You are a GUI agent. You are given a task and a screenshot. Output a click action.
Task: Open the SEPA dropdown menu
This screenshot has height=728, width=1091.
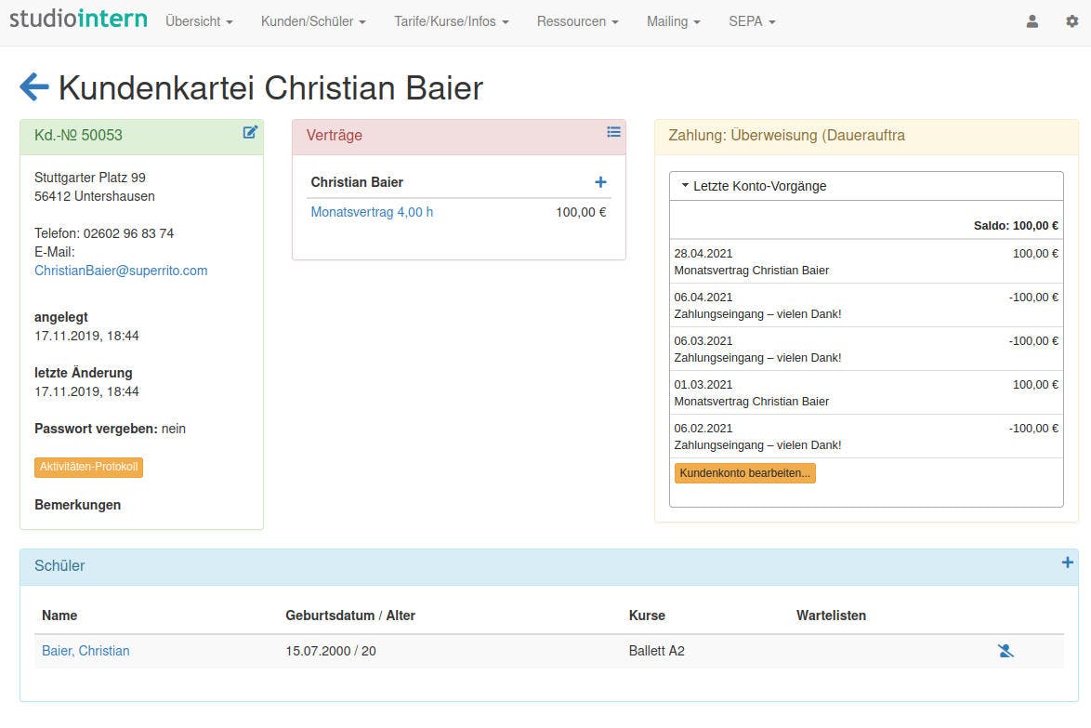[x=752, y=21]
